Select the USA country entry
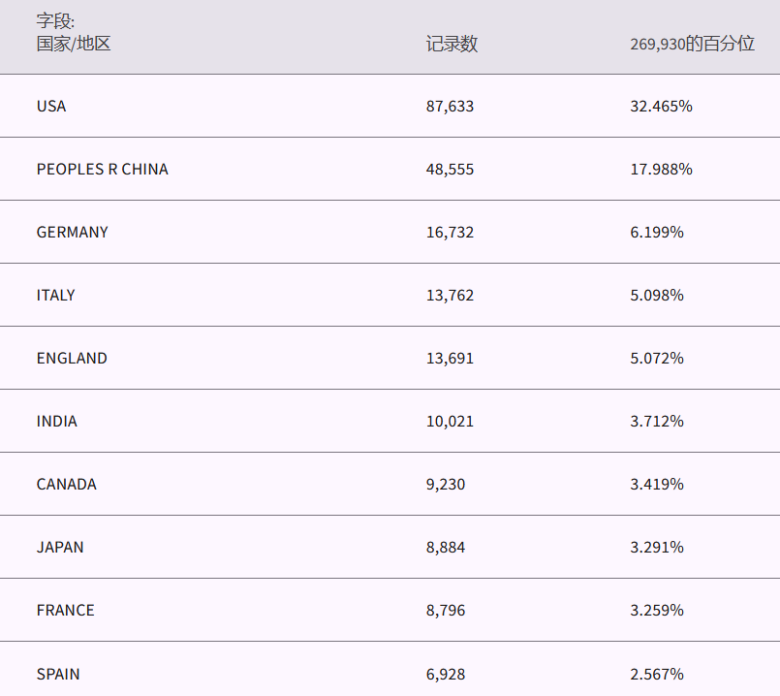 pyautogui.click(x=51, y=106)
